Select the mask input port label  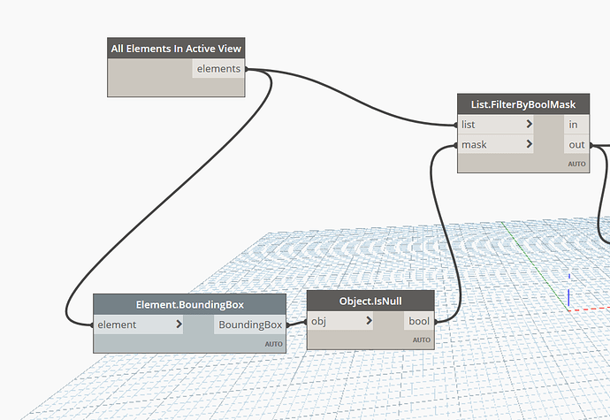pyautogui.click(x=474, y=145)
